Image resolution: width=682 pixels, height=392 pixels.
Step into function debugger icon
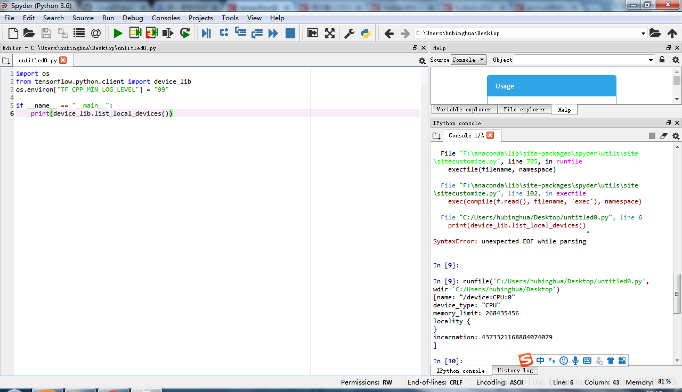[x=240, y=33]
